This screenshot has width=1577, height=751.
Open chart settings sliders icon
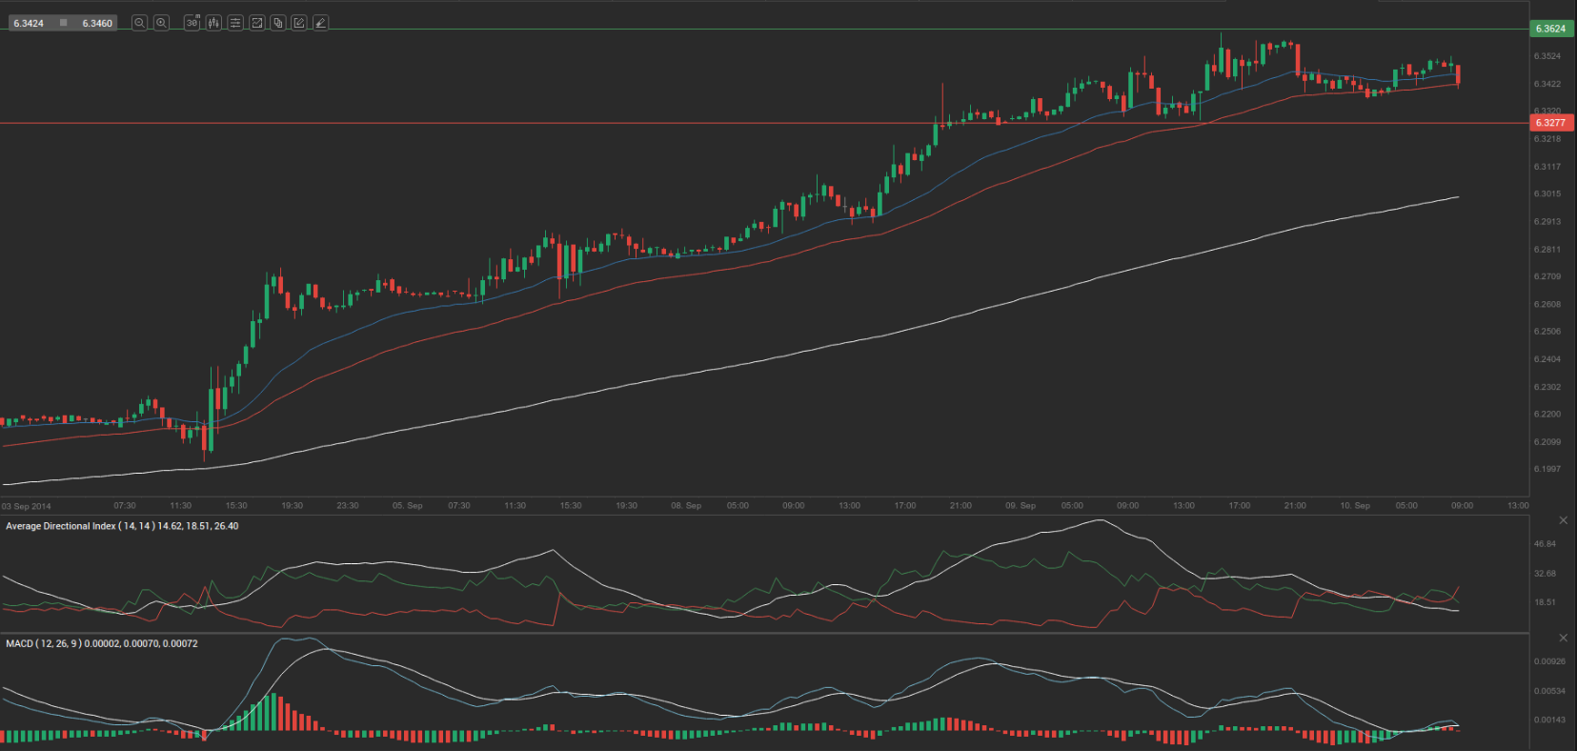coord(235,23)
